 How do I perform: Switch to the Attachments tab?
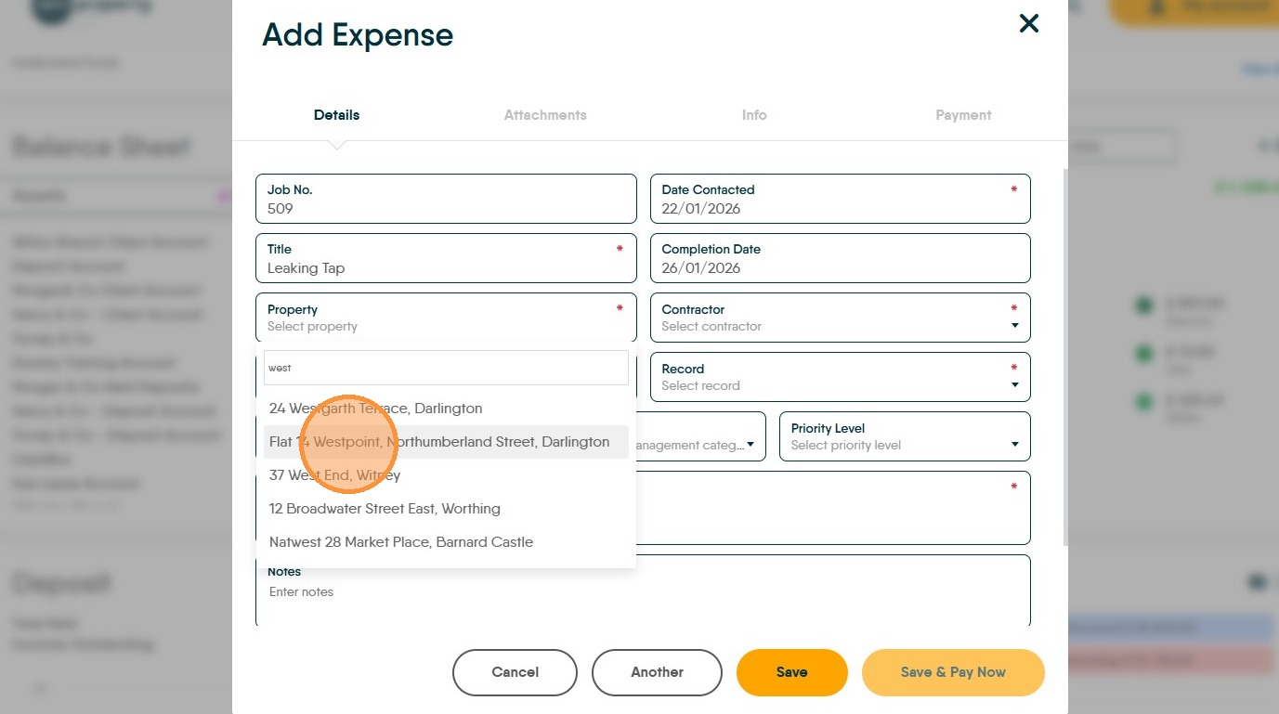pyautogui.click(x=545, y=115)
